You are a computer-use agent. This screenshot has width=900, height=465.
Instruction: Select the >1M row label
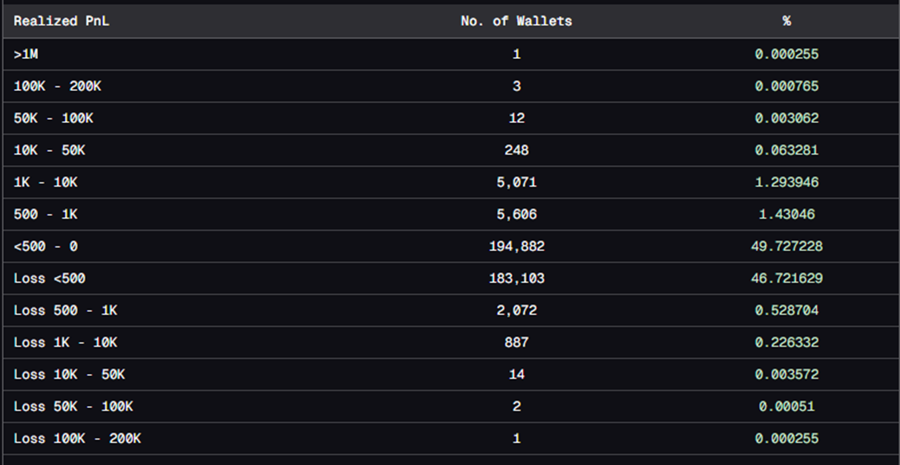(27, 54)
